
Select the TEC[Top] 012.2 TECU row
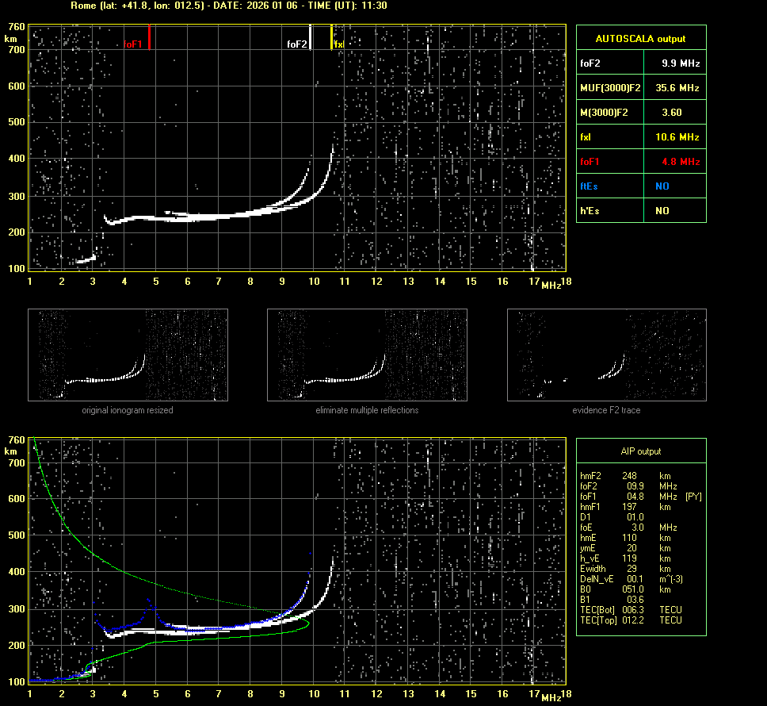[x=631, y=620]
